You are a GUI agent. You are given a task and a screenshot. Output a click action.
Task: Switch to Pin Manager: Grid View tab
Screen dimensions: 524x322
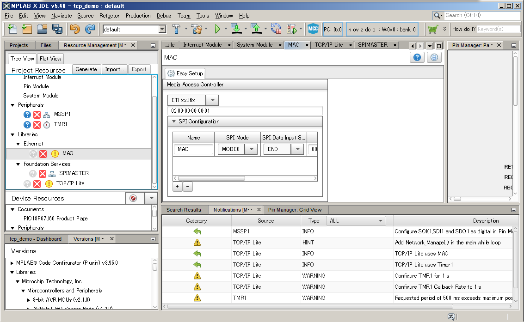295,210
